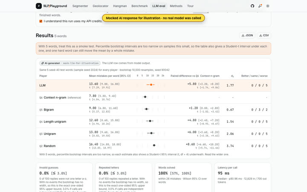Click the Unigram mean value 13.80
The height and width of the screenshot is (192, 307).
(x=93, y=132)
